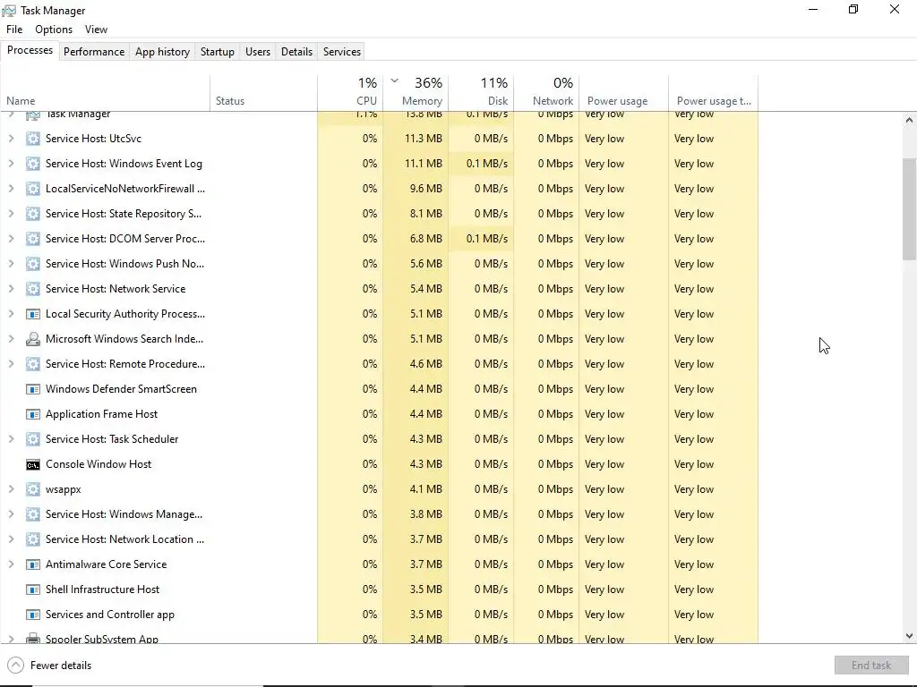Click the vertical scrollbar thumb
Screen dimensions: 917x687
coord(909,208)
